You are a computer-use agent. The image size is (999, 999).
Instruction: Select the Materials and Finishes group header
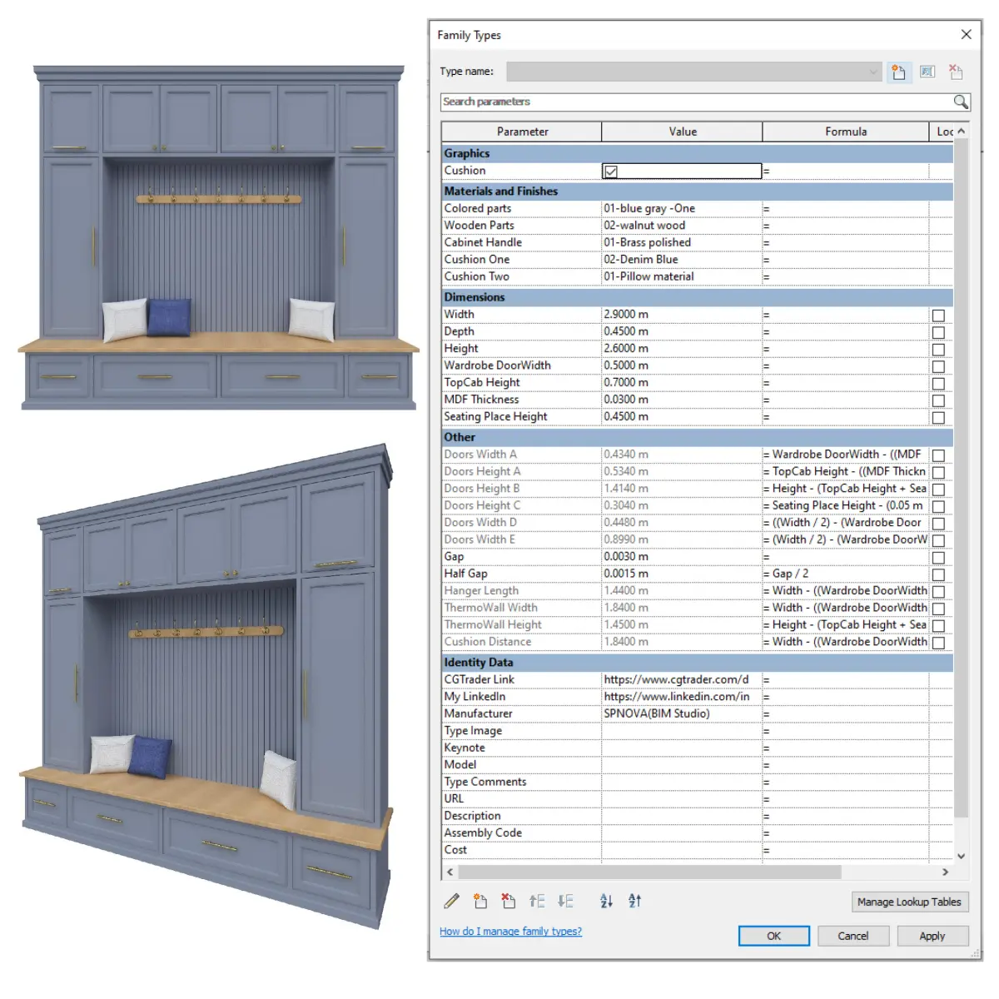(x=698, y=191)
